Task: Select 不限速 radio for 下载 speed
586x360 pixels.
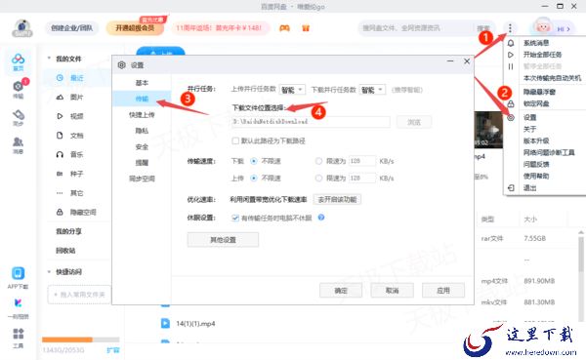Action: [x=254, y=161]
